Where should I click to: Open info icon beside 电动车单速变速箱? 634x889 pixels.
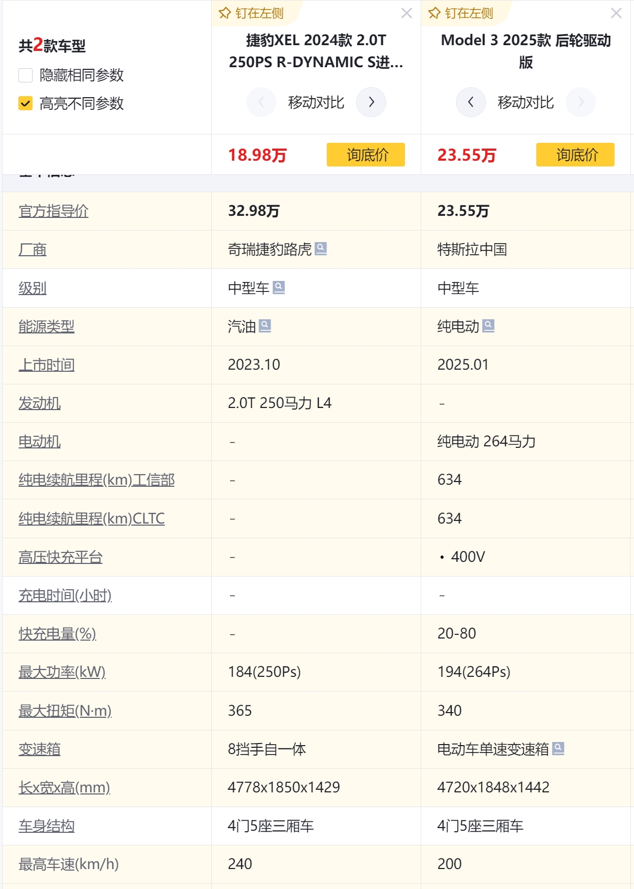click(558, 748)
